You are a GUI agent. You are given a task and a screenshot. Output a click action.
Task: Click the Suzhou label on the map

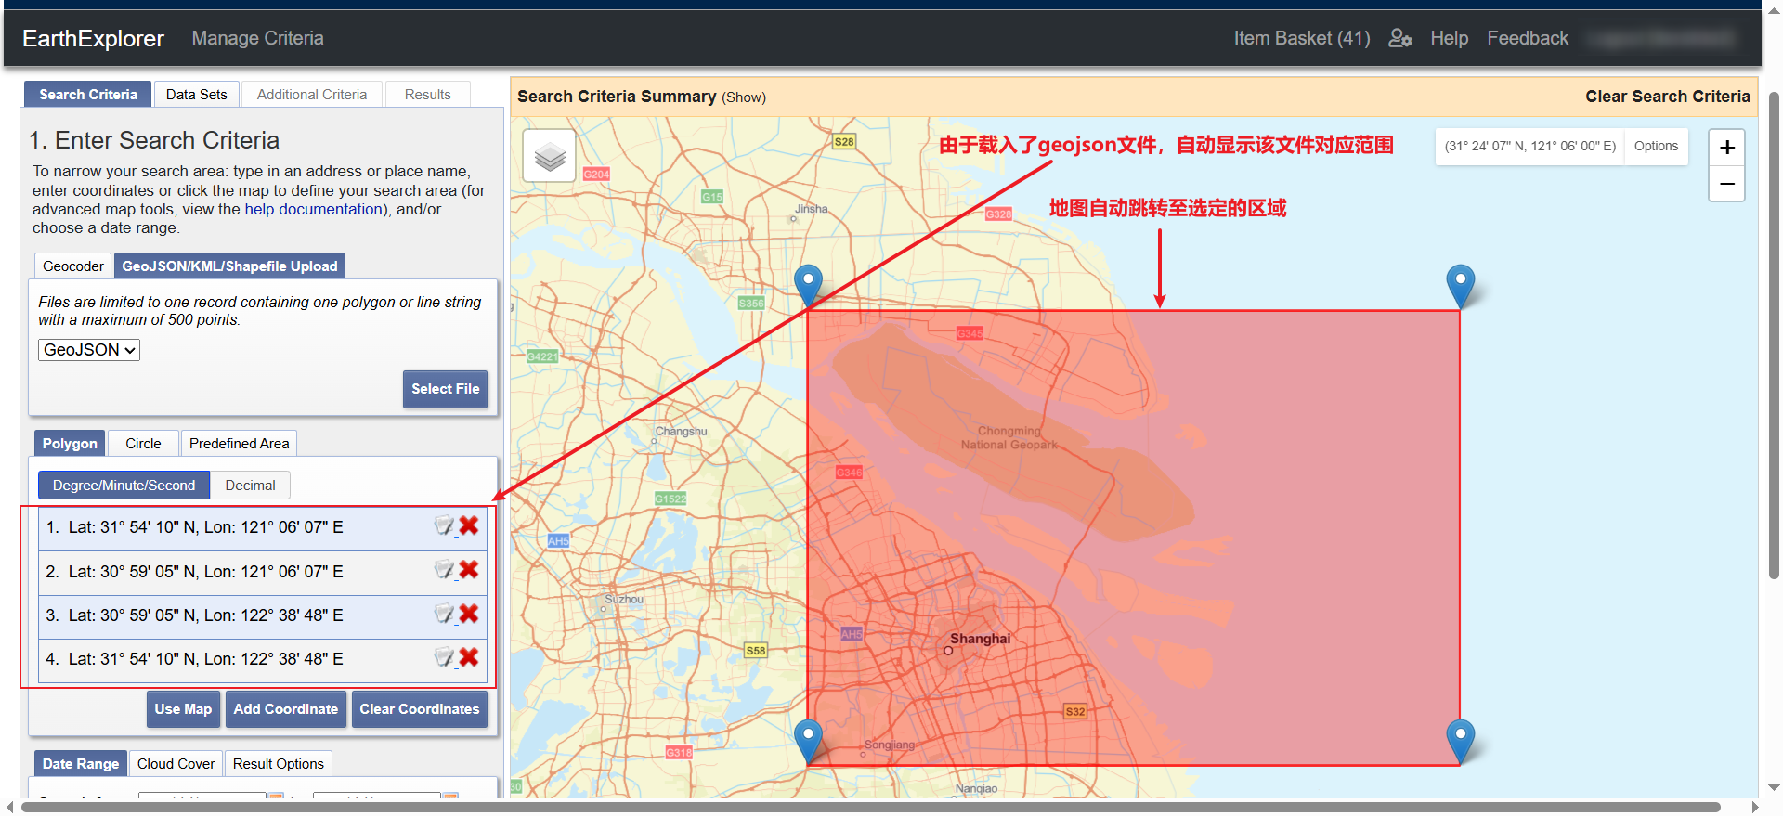coord(624,599)
